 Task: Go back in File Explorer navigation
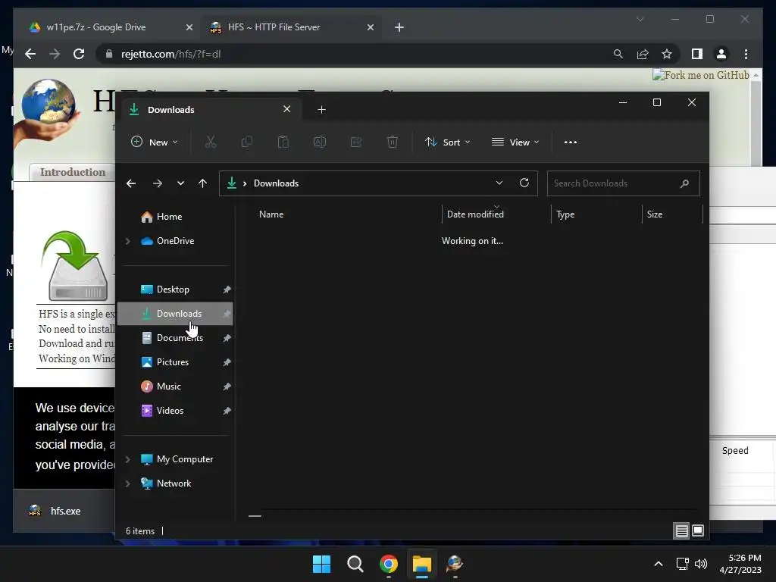tap(131, 183)
